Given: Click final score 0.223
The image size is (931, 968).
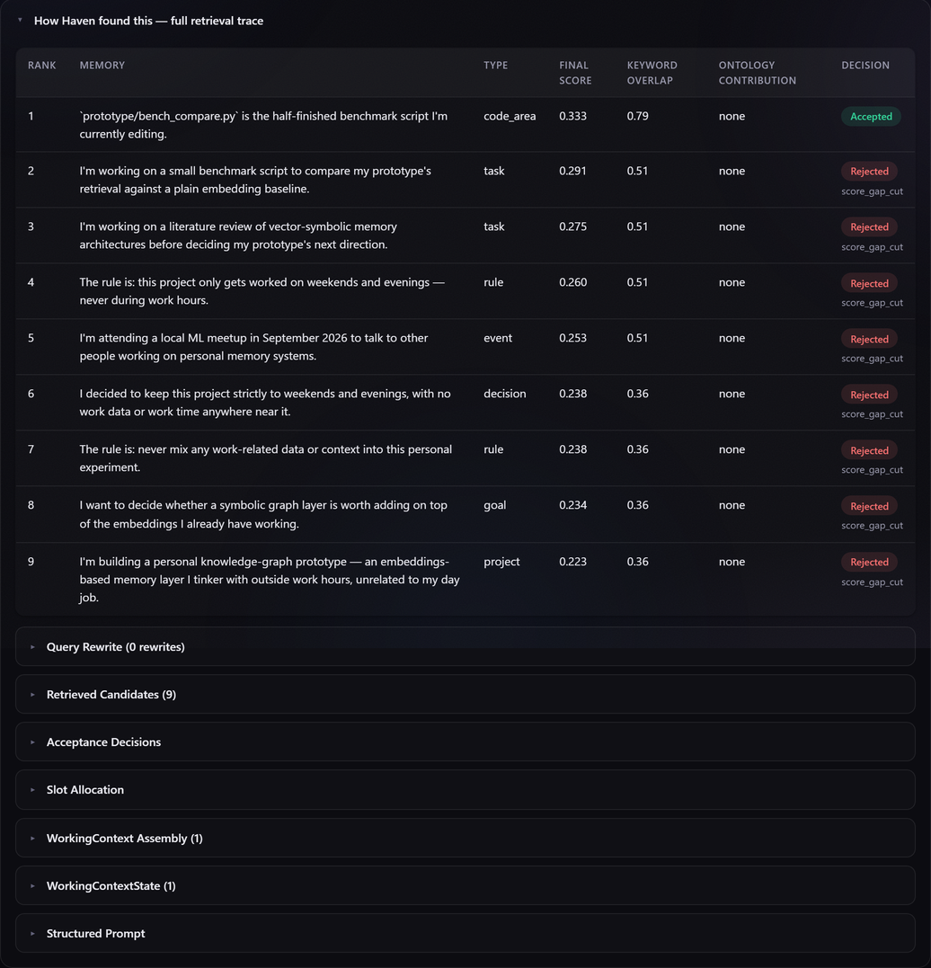Looking at the screenshot, I should (x=573, y=561).
